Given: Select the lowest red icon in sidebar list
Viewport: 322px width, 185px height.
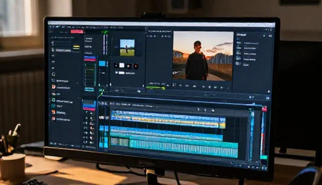Looking at the screenshot, I should pos(53,119).
